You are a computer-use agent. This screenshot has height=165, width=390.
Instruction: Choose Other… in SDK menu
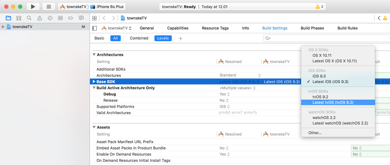click(x=315, y=133)
